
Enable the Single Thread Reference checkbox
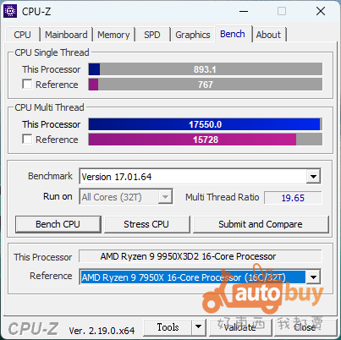tap(27, 84)
